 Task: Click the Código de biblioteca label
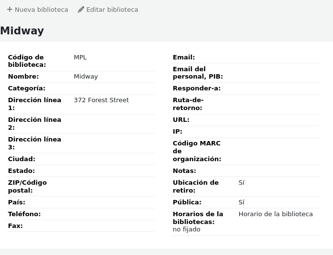tap(26, 61)
